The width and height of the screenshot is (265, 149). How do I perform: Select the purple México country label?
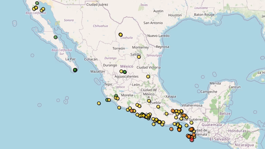127,66
